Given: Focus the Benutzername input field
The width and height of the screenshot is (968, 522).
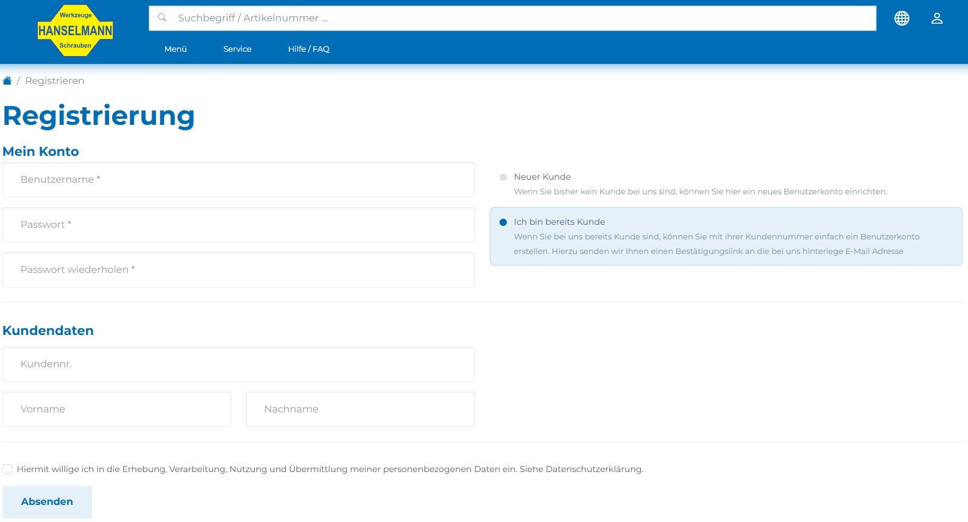Looking at the screenshot, I should tap(239, 180).
